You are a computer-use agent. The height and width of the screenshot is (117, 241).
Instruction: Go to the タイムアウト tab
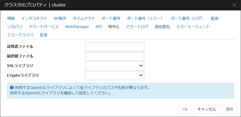click(x=84, y=18)
